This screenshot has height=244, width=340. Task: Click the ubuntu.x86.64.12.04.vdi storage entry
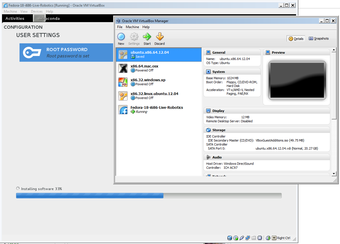pos(287,148)
